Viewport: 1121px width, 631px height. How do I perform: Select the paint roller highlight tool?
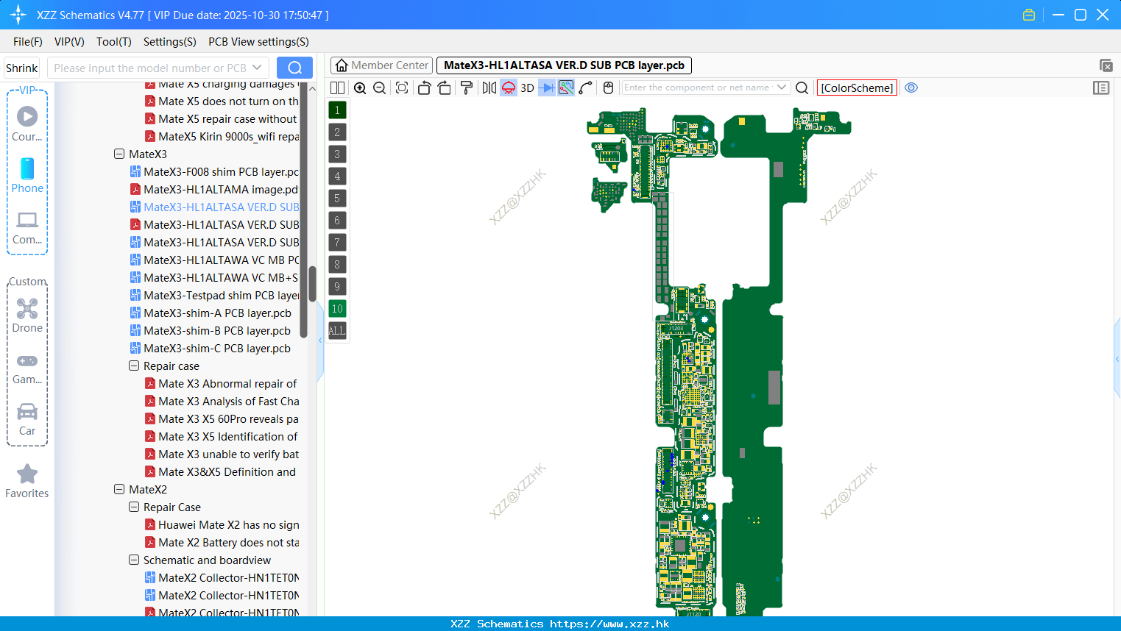[x=467, y=88]
